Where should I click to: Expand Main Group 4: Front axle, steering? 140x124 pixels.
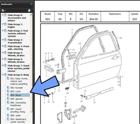click(x=3, y=46)
